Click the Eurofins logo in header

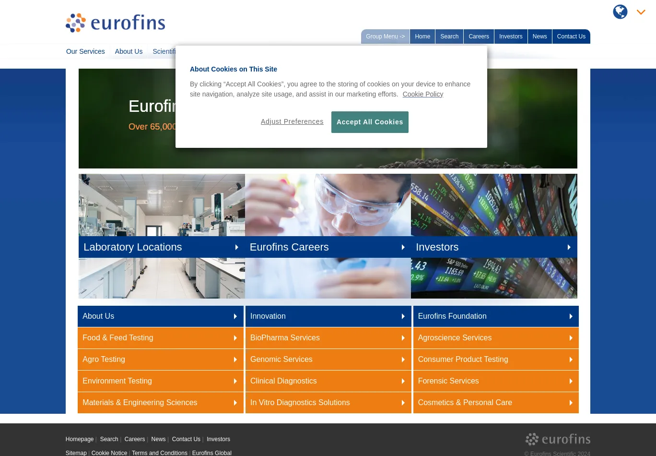115,23
